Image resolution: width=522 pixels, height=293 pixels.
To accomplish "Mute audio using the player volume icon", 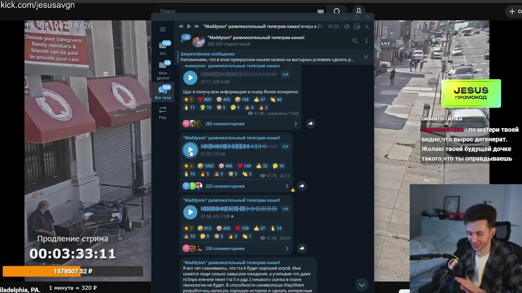I will [346, 26].
